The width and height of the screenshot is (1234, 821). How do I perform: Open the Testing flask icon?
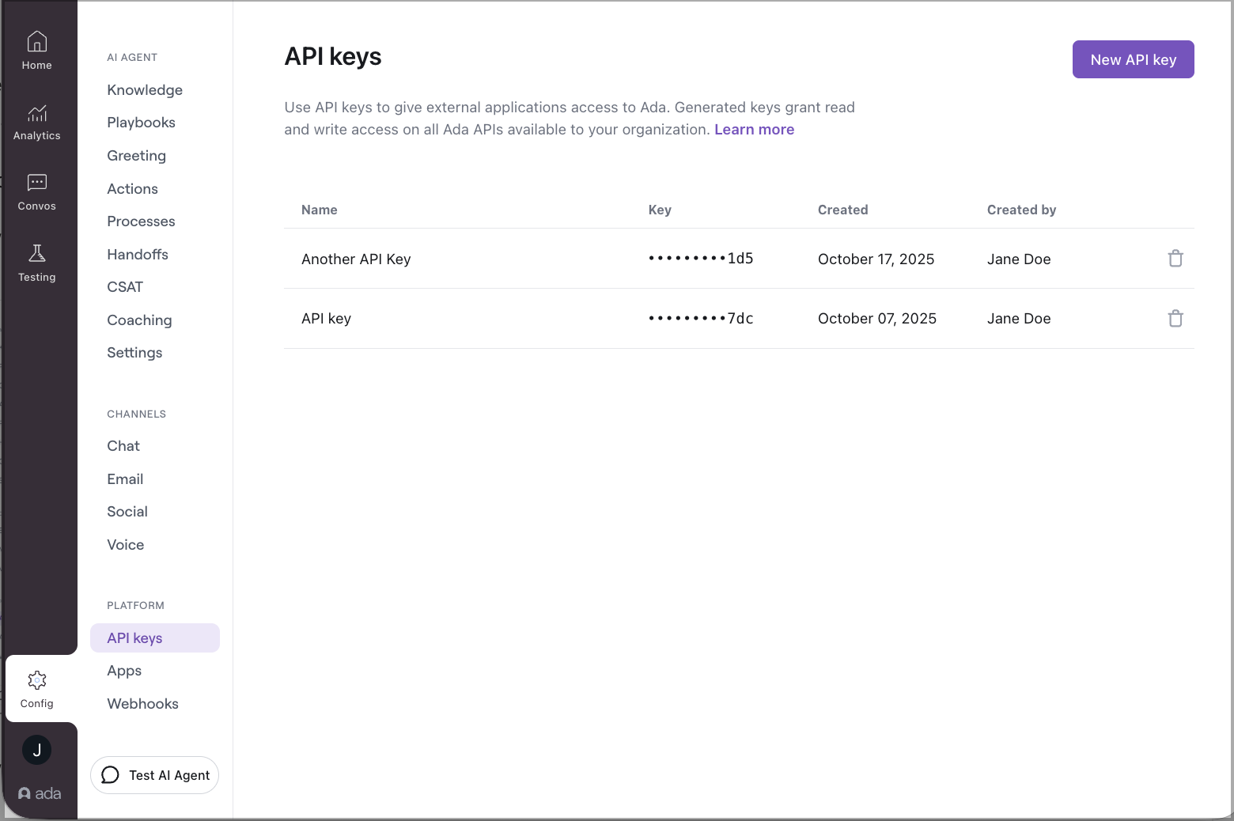tap(37, 254)
